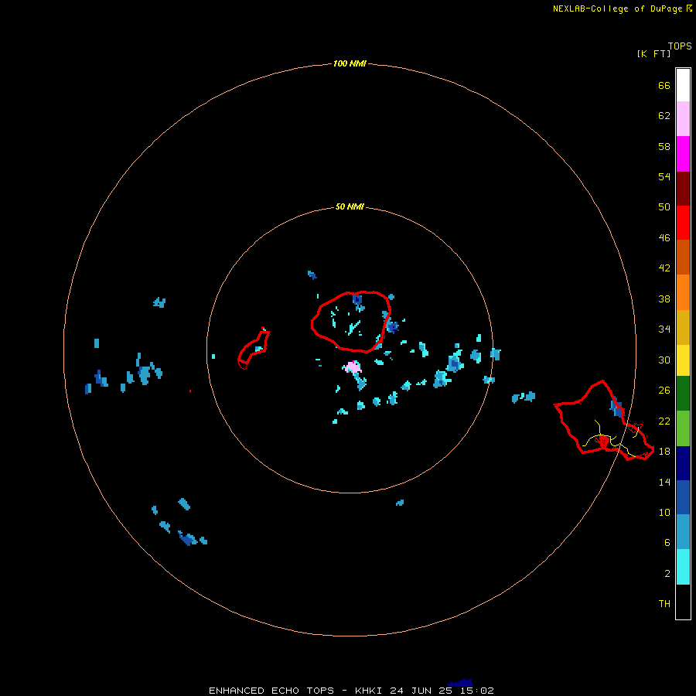Pick the cyan legend swatch near 2
The width and height of the screenshot is (696, 696).
coord(683,567)
